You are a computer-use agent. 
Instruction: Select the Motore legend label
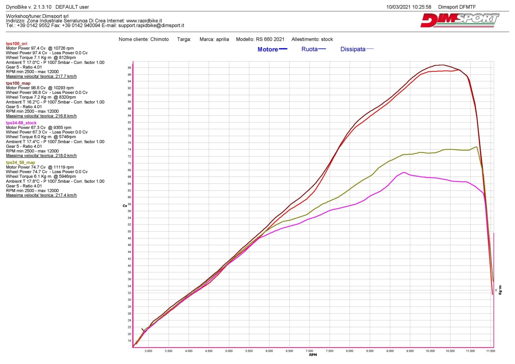point(267,50)
